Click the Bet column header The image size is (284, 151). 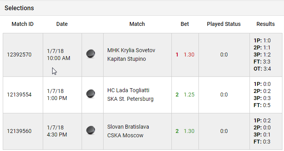(x=185, y=24)
